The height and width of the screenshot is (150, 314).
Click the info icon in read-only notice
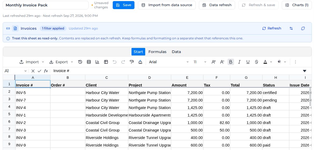[x=8, y=38]
